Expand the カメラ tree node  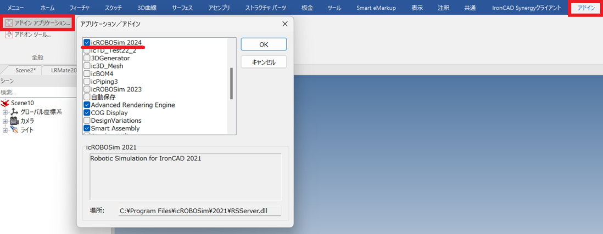5,121
